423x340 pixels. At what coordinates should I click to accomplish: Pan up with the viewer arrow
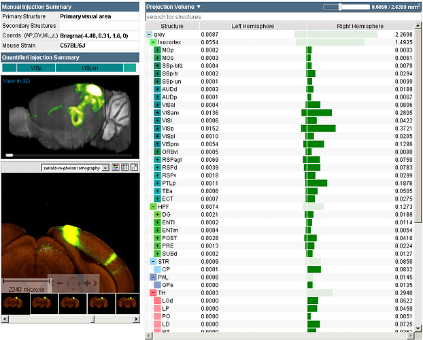point(73,277)
